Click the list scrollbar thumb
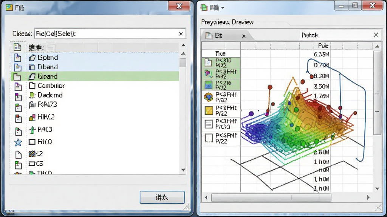 tap(183, 63)
